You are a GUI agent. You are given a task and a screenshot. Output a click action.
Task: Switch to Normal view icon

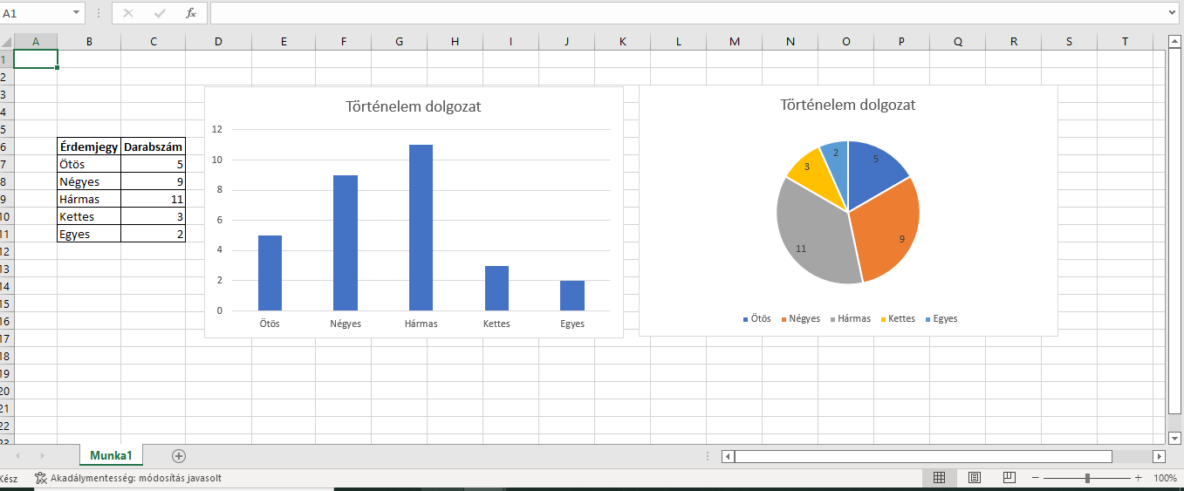pyautogui.click(x=940, y=478)
